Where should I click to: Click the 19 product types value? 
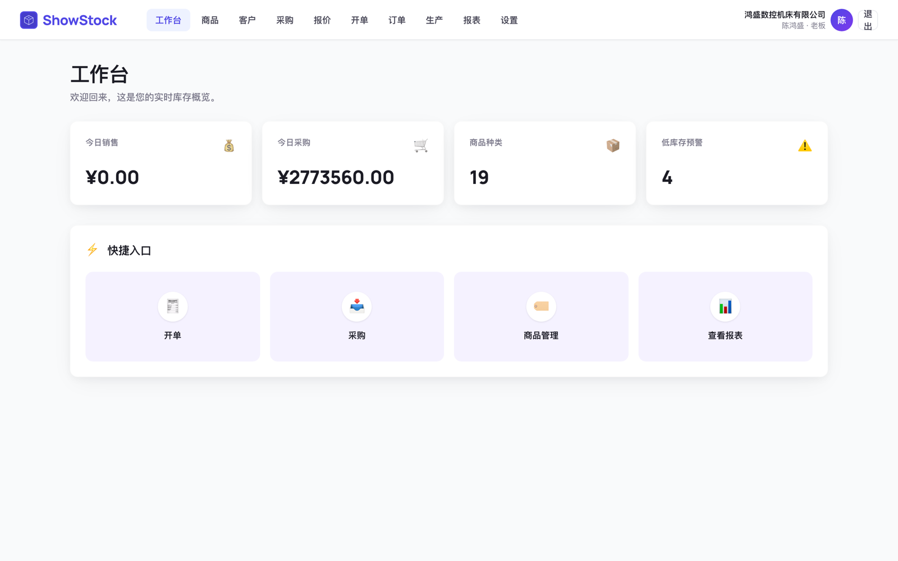tap(479, 177)
